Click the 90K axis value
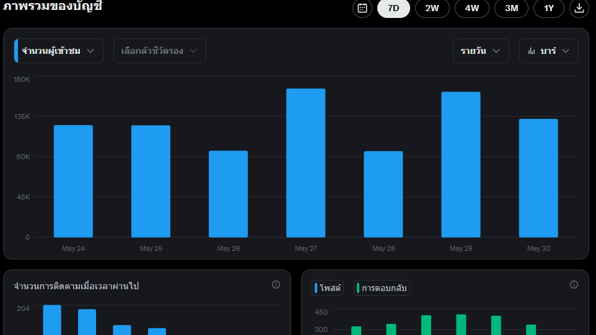 23,157
